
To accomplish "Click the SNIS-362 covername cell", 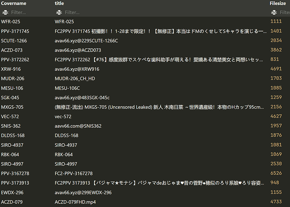I will [11, 126].
